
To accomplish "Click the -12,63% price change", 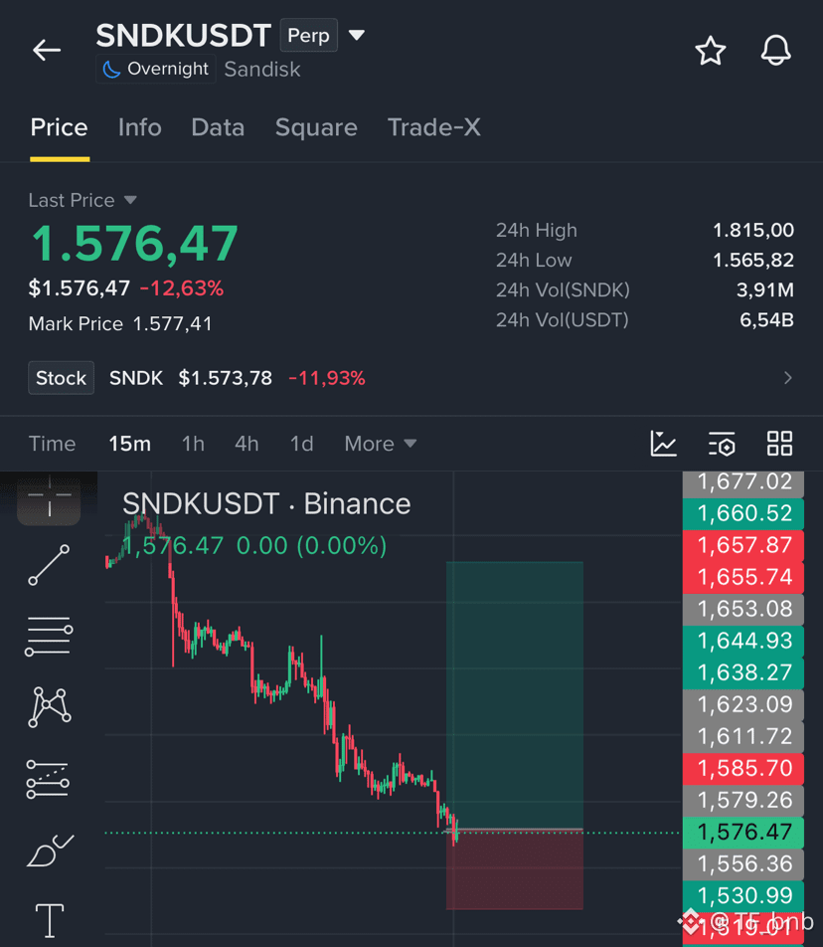I will [182, 288].
